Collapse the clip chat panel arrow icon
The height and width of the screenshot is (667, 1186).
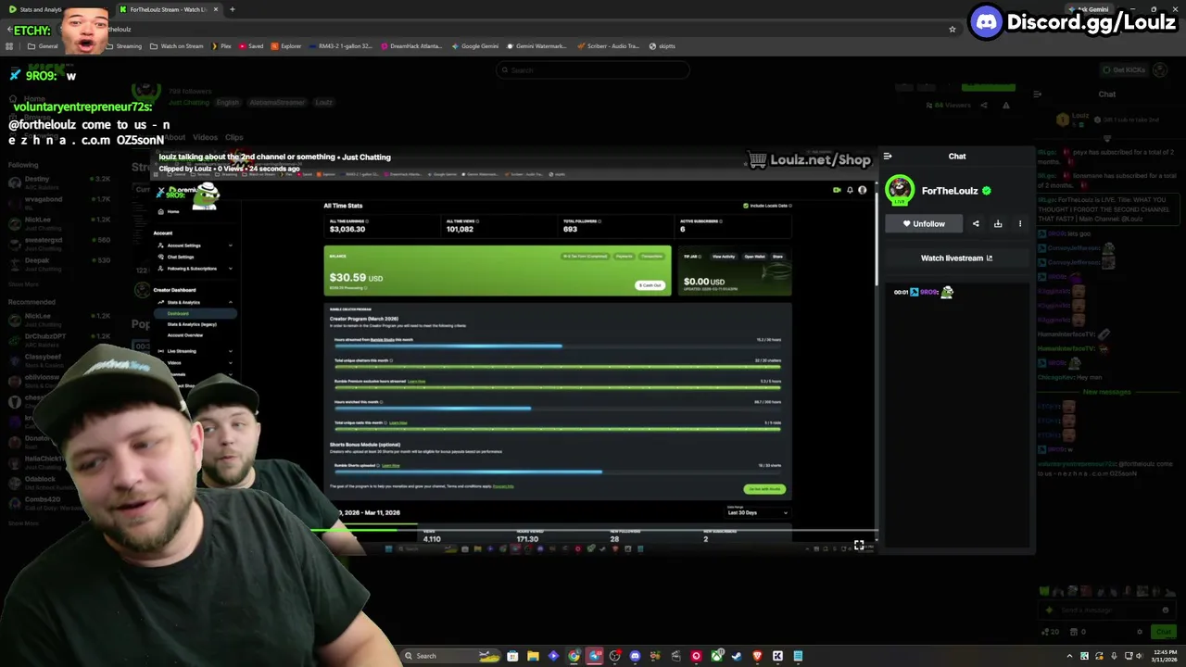[x=888, y=157]
